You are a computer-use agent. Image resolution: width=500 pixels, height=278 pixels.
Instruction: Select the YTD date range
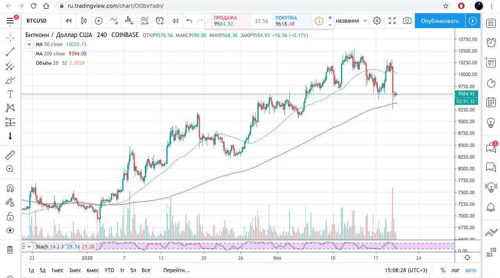coord(109,270)
